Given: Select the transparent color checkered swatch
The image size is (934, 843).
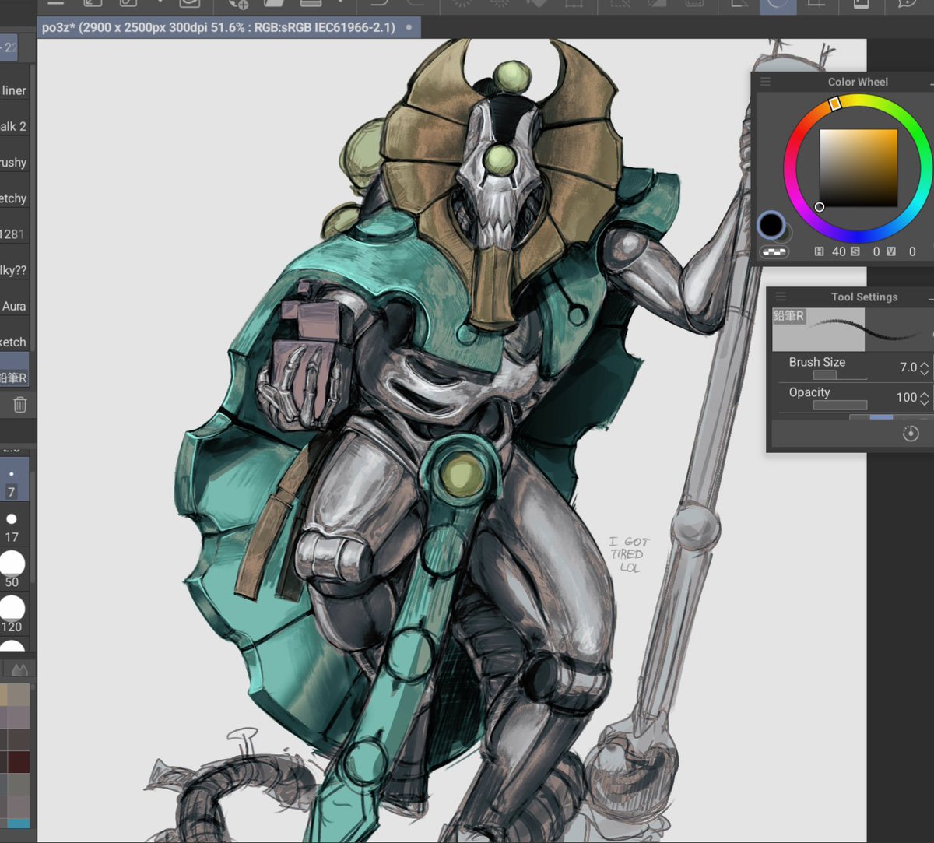Looking at the screenshot, I should click(773, 251).
